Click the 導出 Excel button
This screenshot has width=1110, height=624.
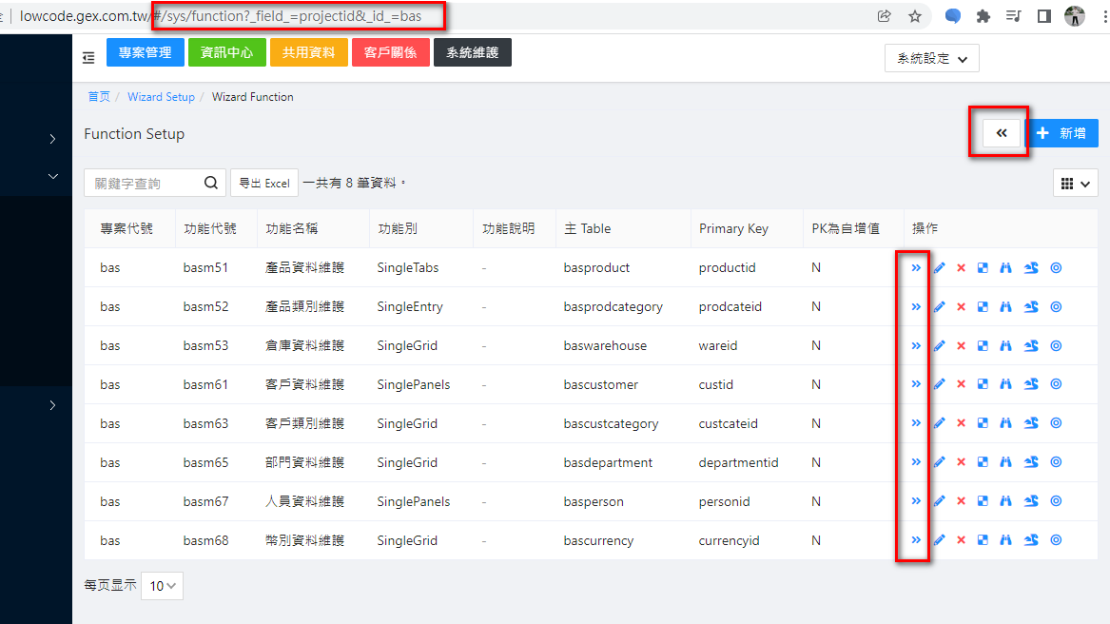click(x=264, y=183)
